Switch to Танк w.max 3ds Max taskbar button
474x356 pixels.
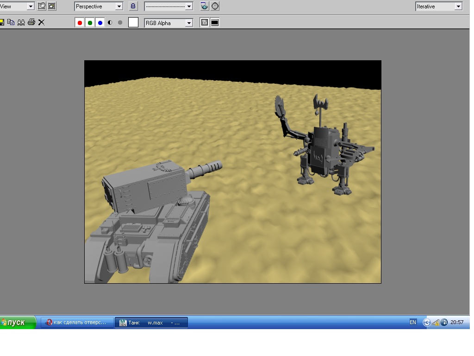tap(151, 323)
